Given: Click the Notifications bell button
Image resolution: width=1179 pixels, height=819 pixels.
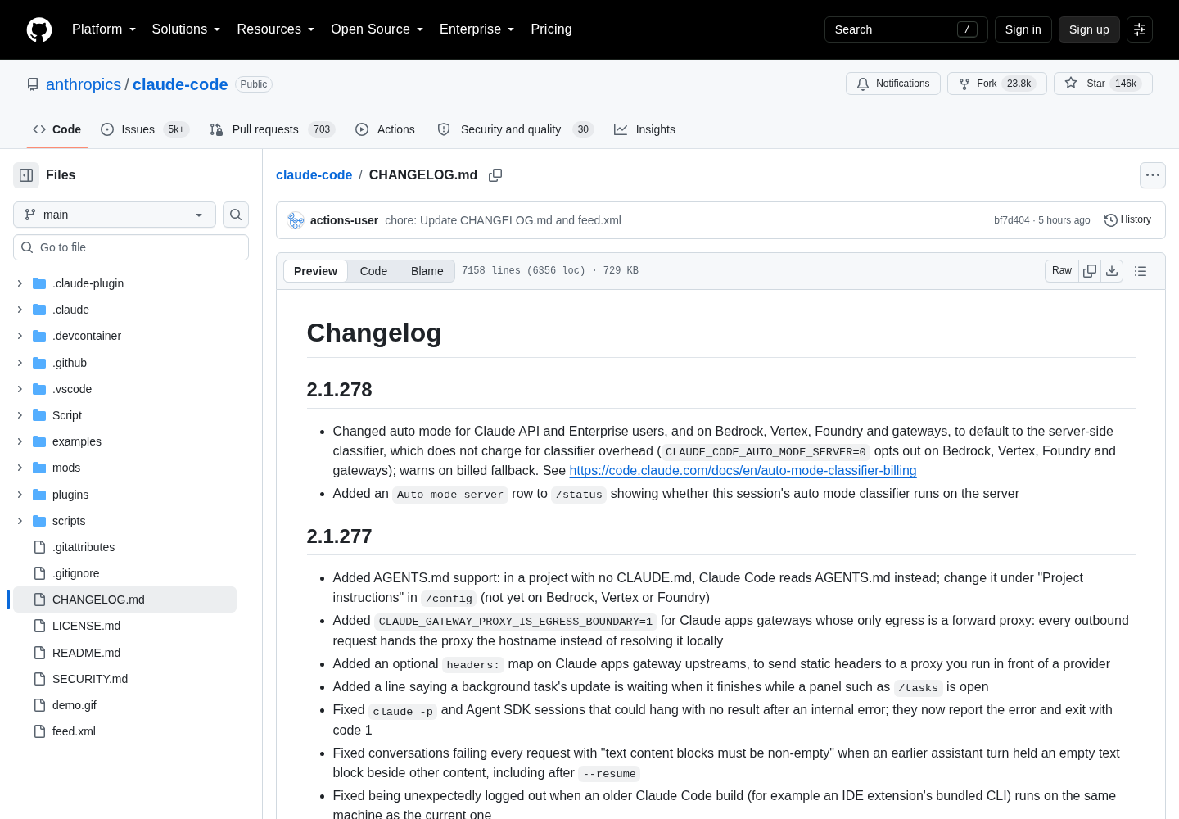Looking at the screenshot, I should (893, 84).
